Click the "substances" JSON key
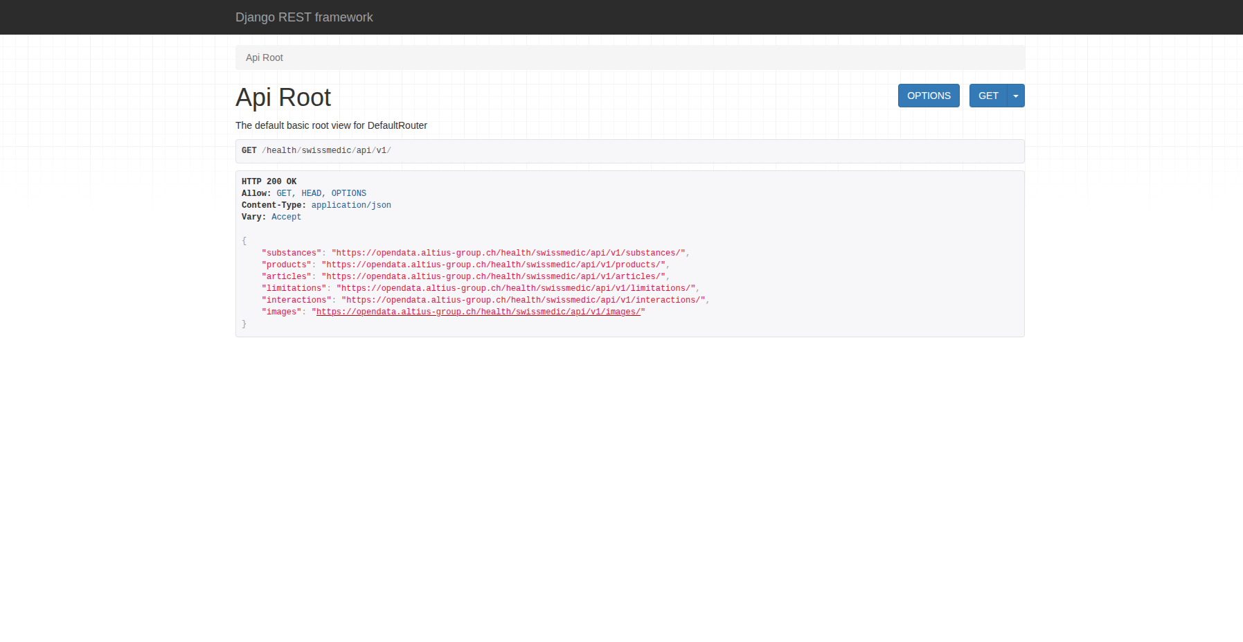Image resolution: width=1243 pixels, height=642 pixels. (x=292, y=253)
